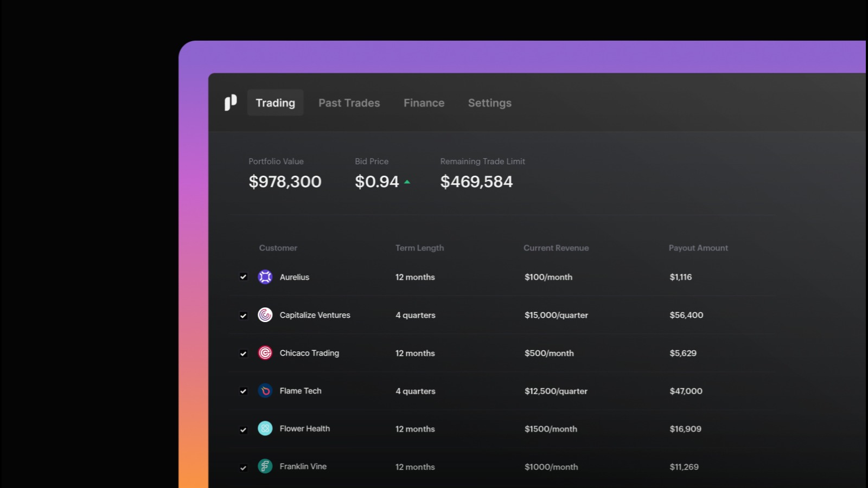Uncheck the Aurelius row checkbox
The image size is (868, 488).
(x=244, y=277)
